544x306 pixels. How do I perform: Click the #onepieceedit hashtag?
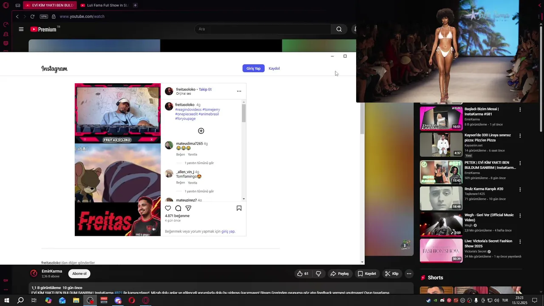(186, 114)
